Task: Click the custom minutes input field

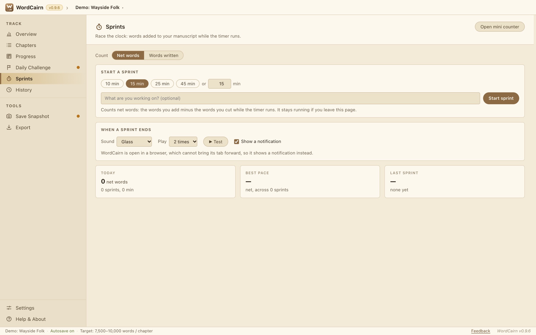Action: point(219,84)
